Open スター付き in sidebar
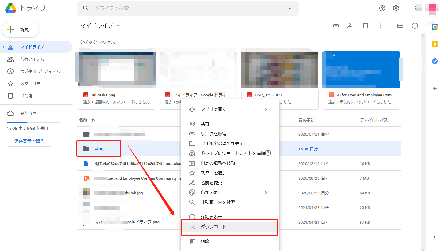Screen dimensions: 440x251 coord(36,84)
